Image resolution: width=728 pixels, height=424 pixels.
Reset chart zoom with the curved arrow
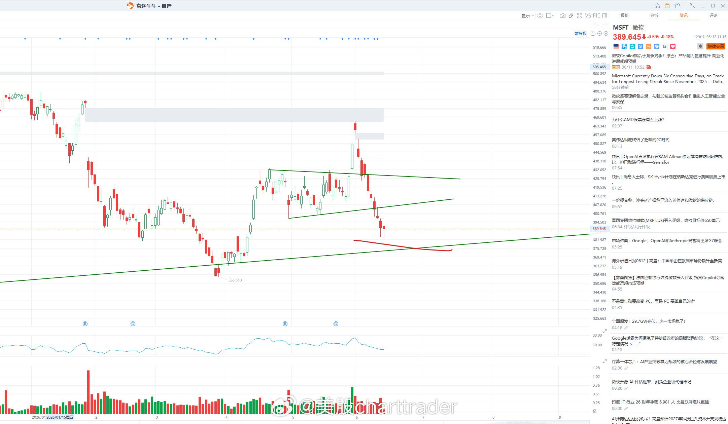[x=593, y=33]
